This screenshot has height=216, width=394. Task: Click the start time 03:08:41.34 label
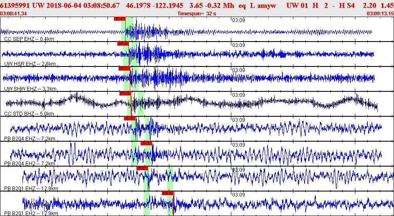click(14, 14)
